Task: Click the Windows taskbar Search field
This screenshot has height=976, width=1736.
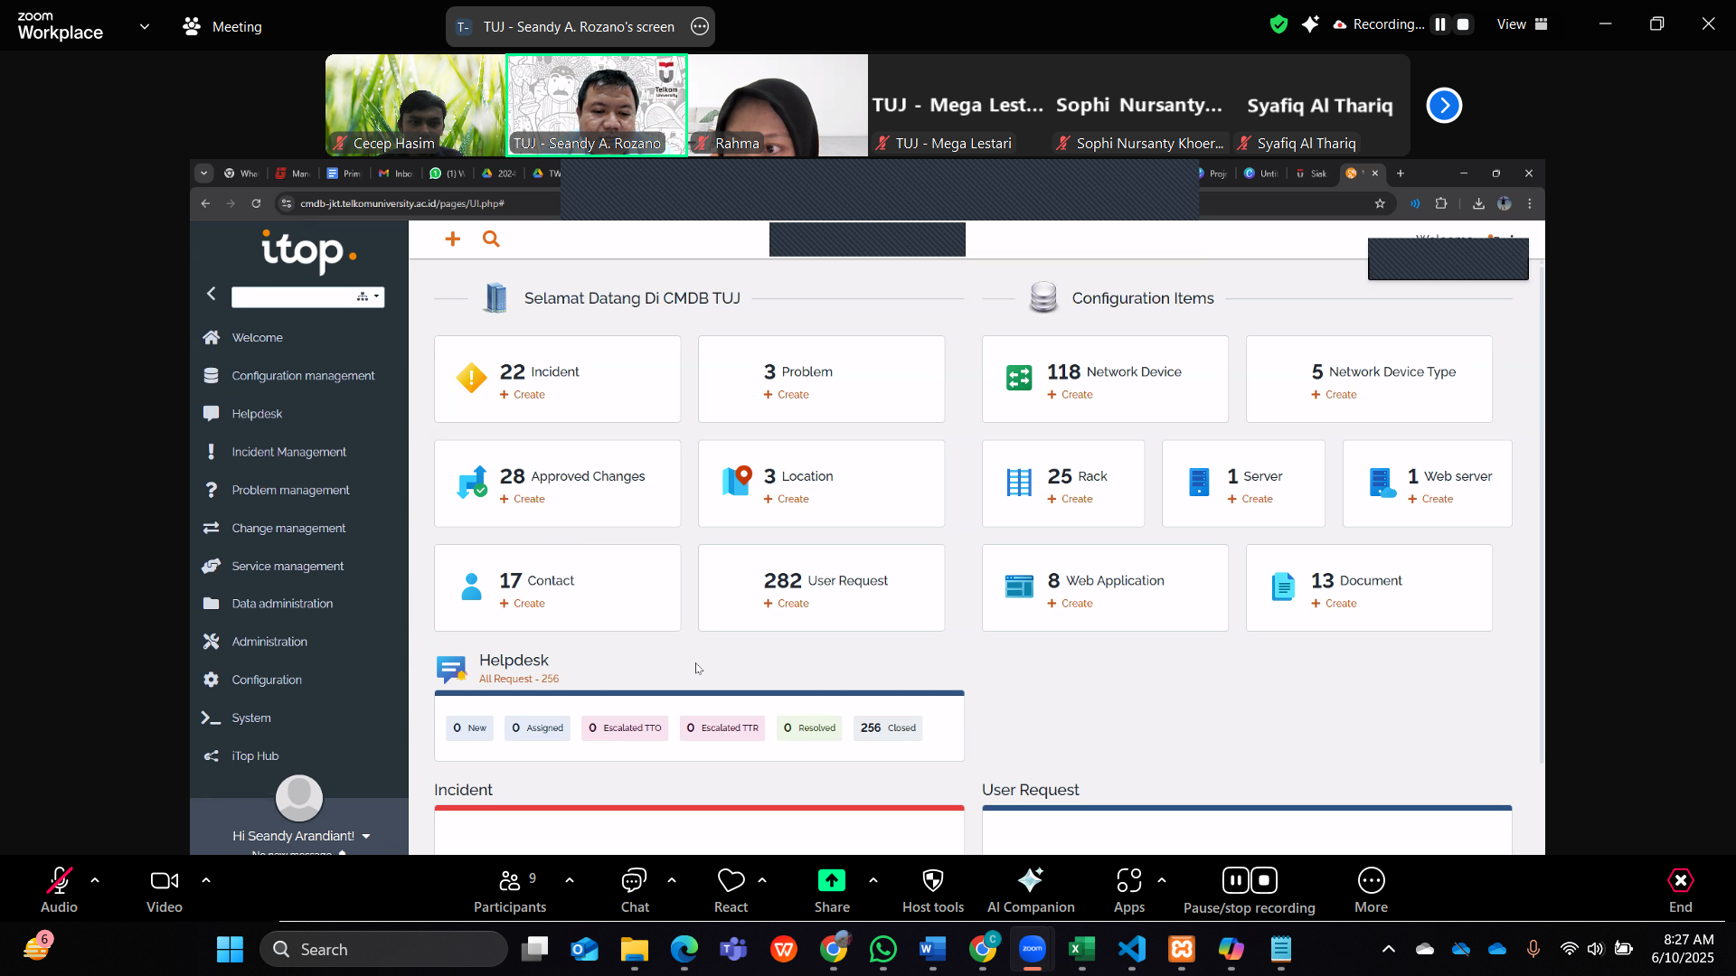Action: click(384, 949)
